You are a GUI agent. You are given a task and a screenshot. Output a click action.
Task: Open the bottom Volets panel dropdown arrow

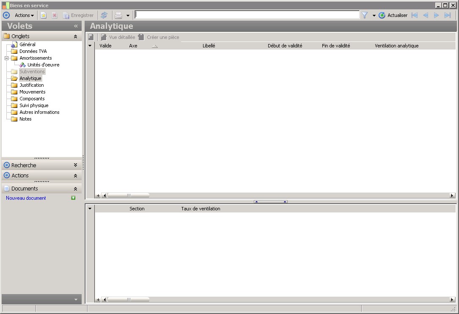tap(76, 299)
